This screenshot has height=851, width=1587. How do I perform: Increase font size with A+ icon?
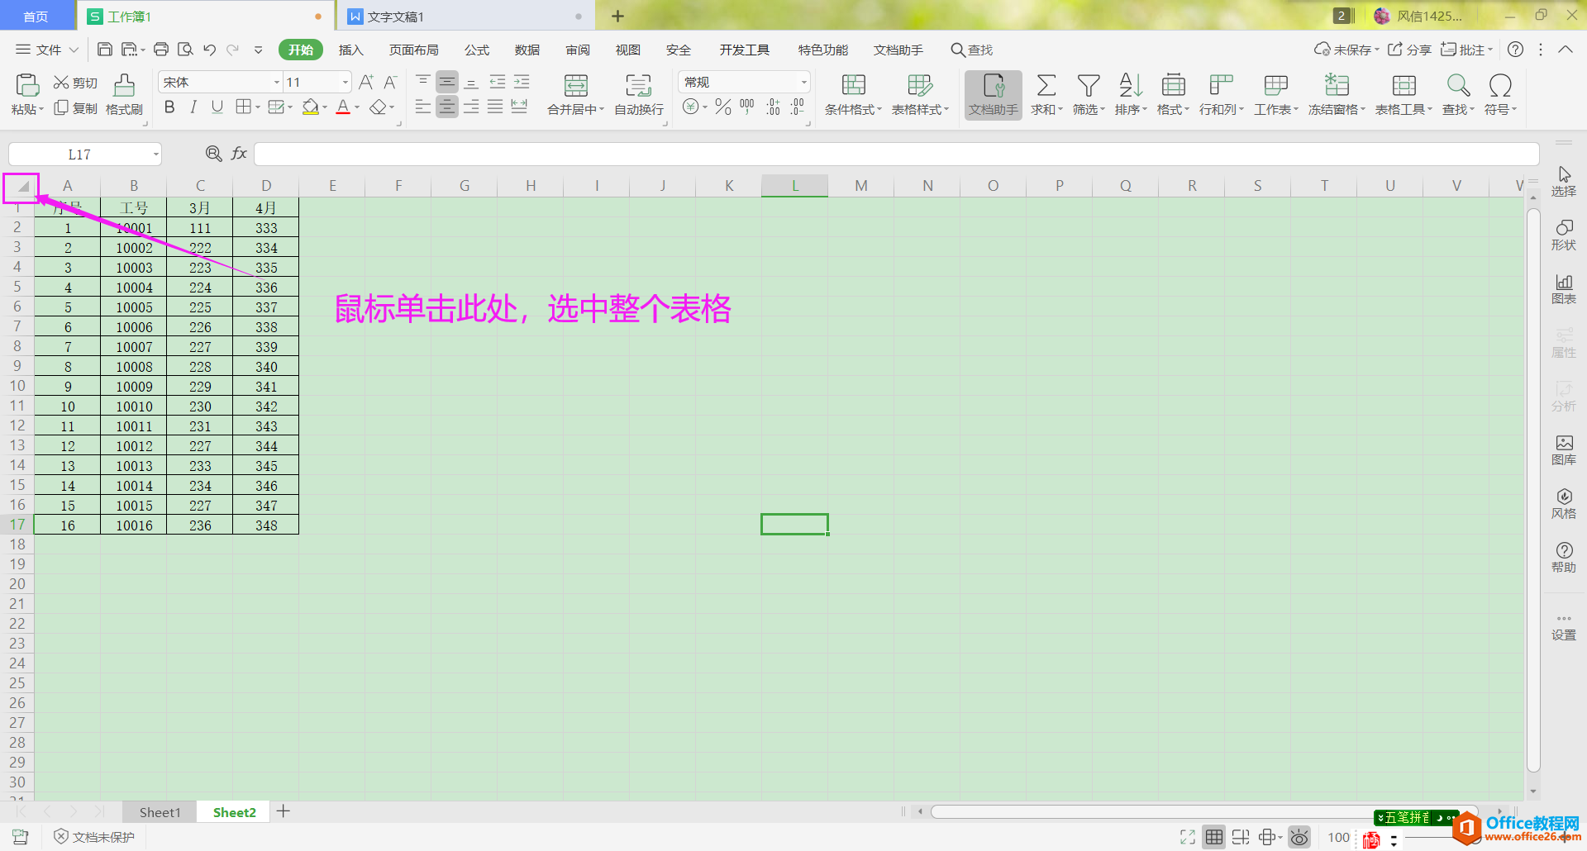click(366, 82)
